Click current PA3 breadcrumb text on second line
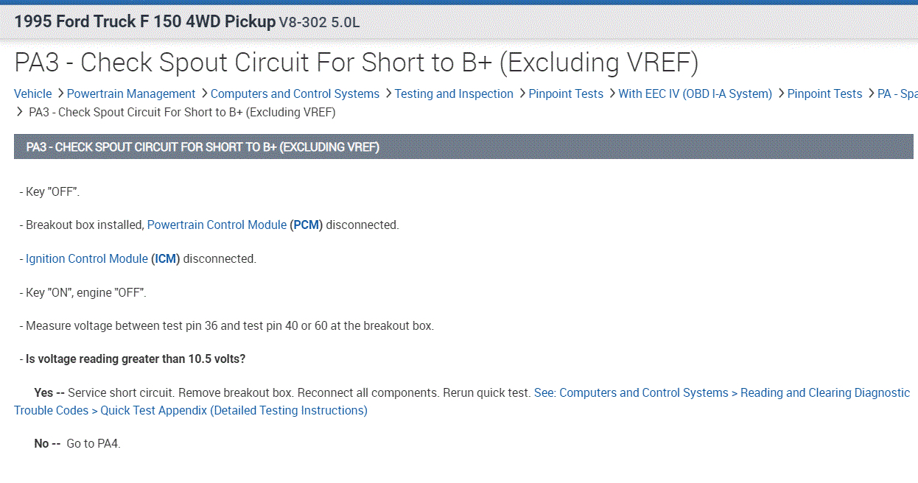This screenshot has height=483, width=918. point(182,112)
